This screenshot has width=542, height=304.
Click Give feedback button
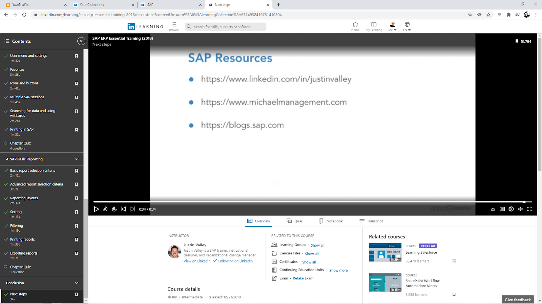pyautogui.click(x=518, y=300)
